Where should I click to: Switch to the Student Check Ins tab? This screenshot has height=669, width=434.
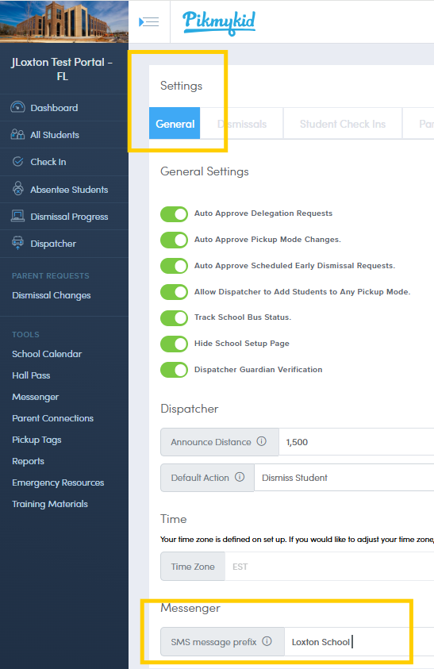point(343,124)
